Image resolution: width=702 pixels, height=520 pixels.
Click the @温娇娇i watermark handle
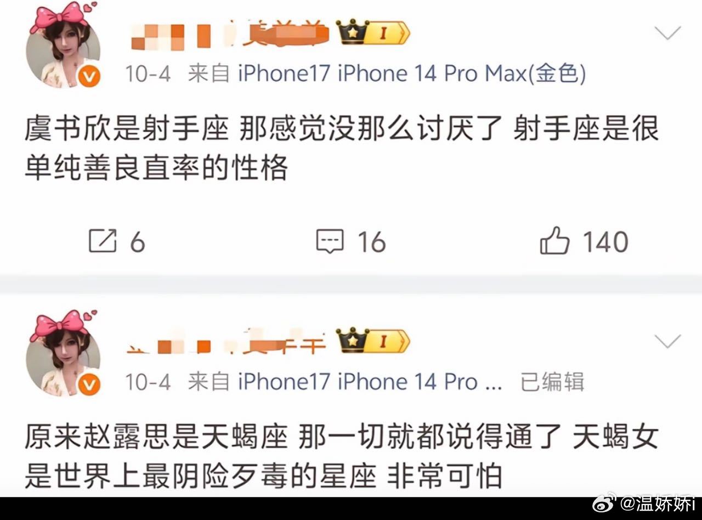click(659, 505)
